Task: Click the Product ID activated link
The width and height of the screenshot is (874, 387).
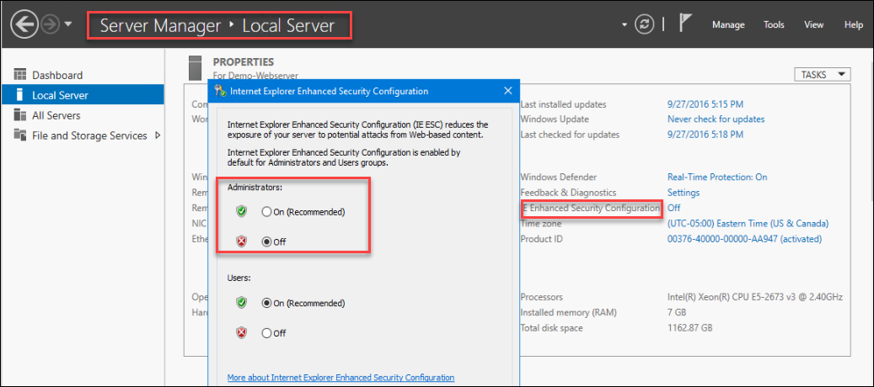Action: click(744, 239)
